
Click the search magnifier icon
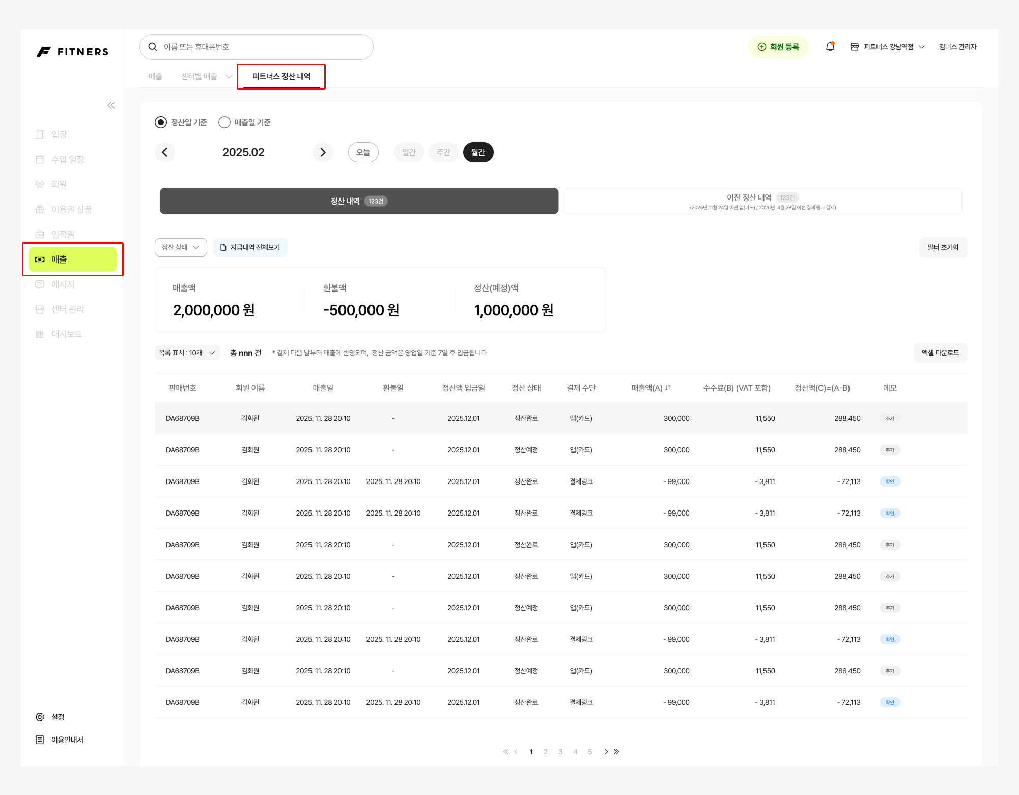point(152,47)
